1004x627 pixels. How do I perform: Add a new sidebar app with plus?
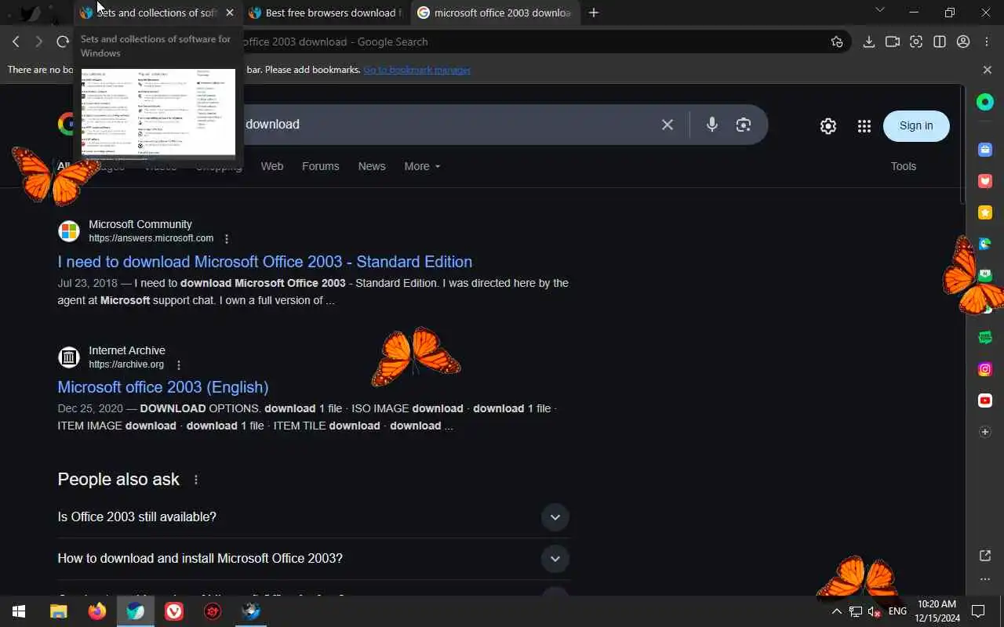click(x=985, y=432)
